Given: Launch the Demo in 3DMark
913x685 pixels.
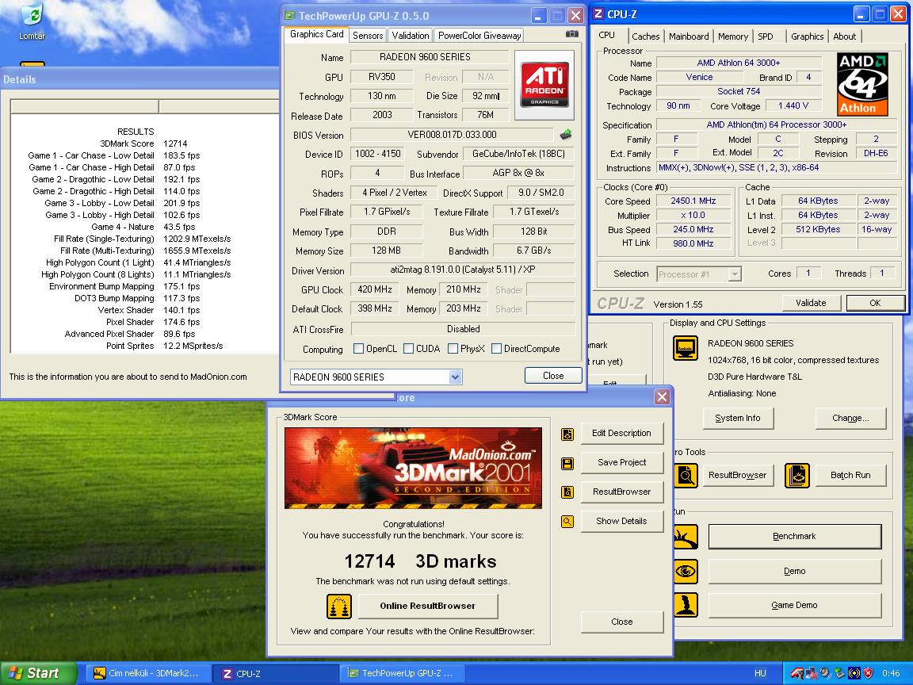Looking at the screenshot, I should 795,572.
